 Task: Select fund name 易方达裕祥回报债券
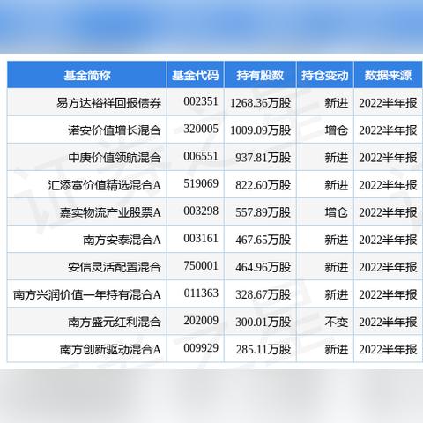click(108, 103)
